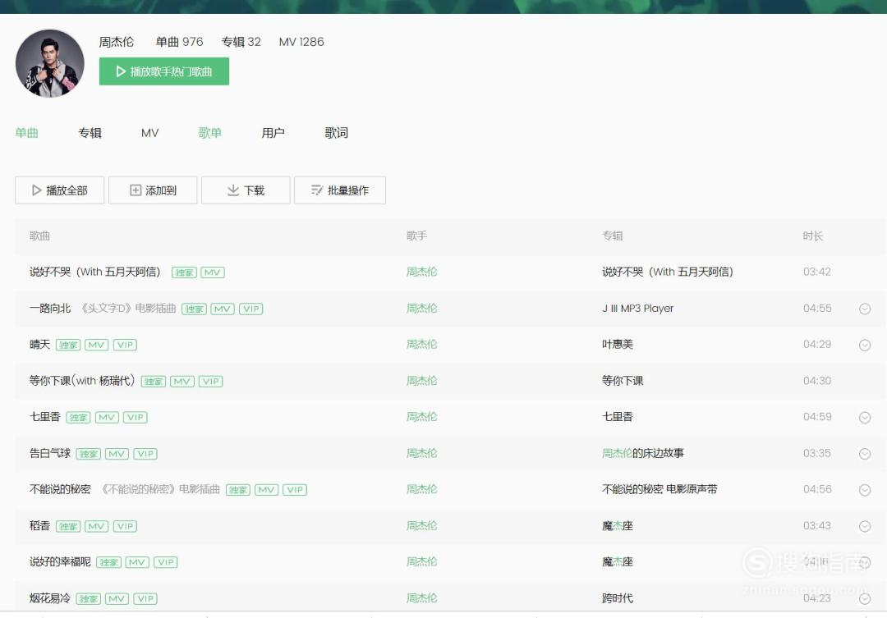This screenshot has width=887, height=618.
Task: Open song title 稻香
Action: 39,526
